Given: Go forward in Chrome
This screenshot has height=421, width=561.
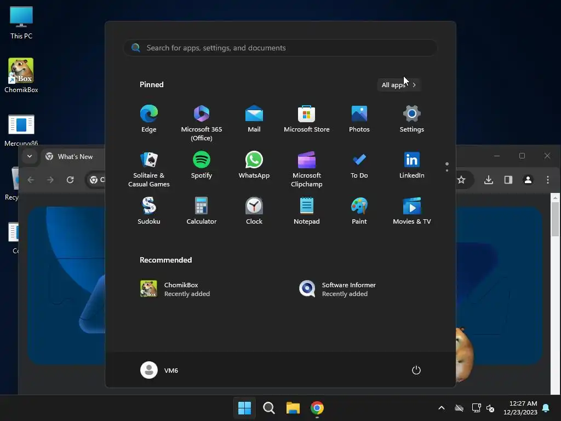Looking at the screenshot, I should point(50,180).
